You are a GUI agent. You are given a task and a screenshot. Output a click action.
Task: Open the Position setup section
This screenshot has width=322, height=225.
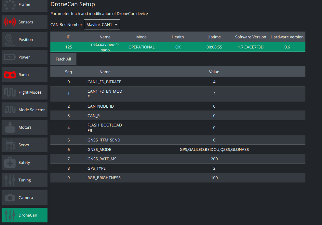(x=24, y=39)
